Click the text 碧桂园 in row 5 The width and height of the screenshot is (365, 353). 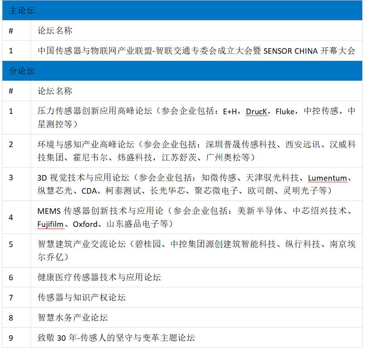pos(148,244)
